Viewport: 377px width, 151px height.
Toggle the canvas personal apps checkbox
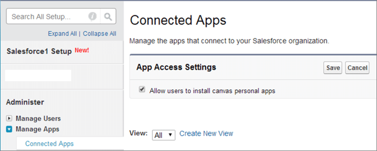(x=142, y=90)
